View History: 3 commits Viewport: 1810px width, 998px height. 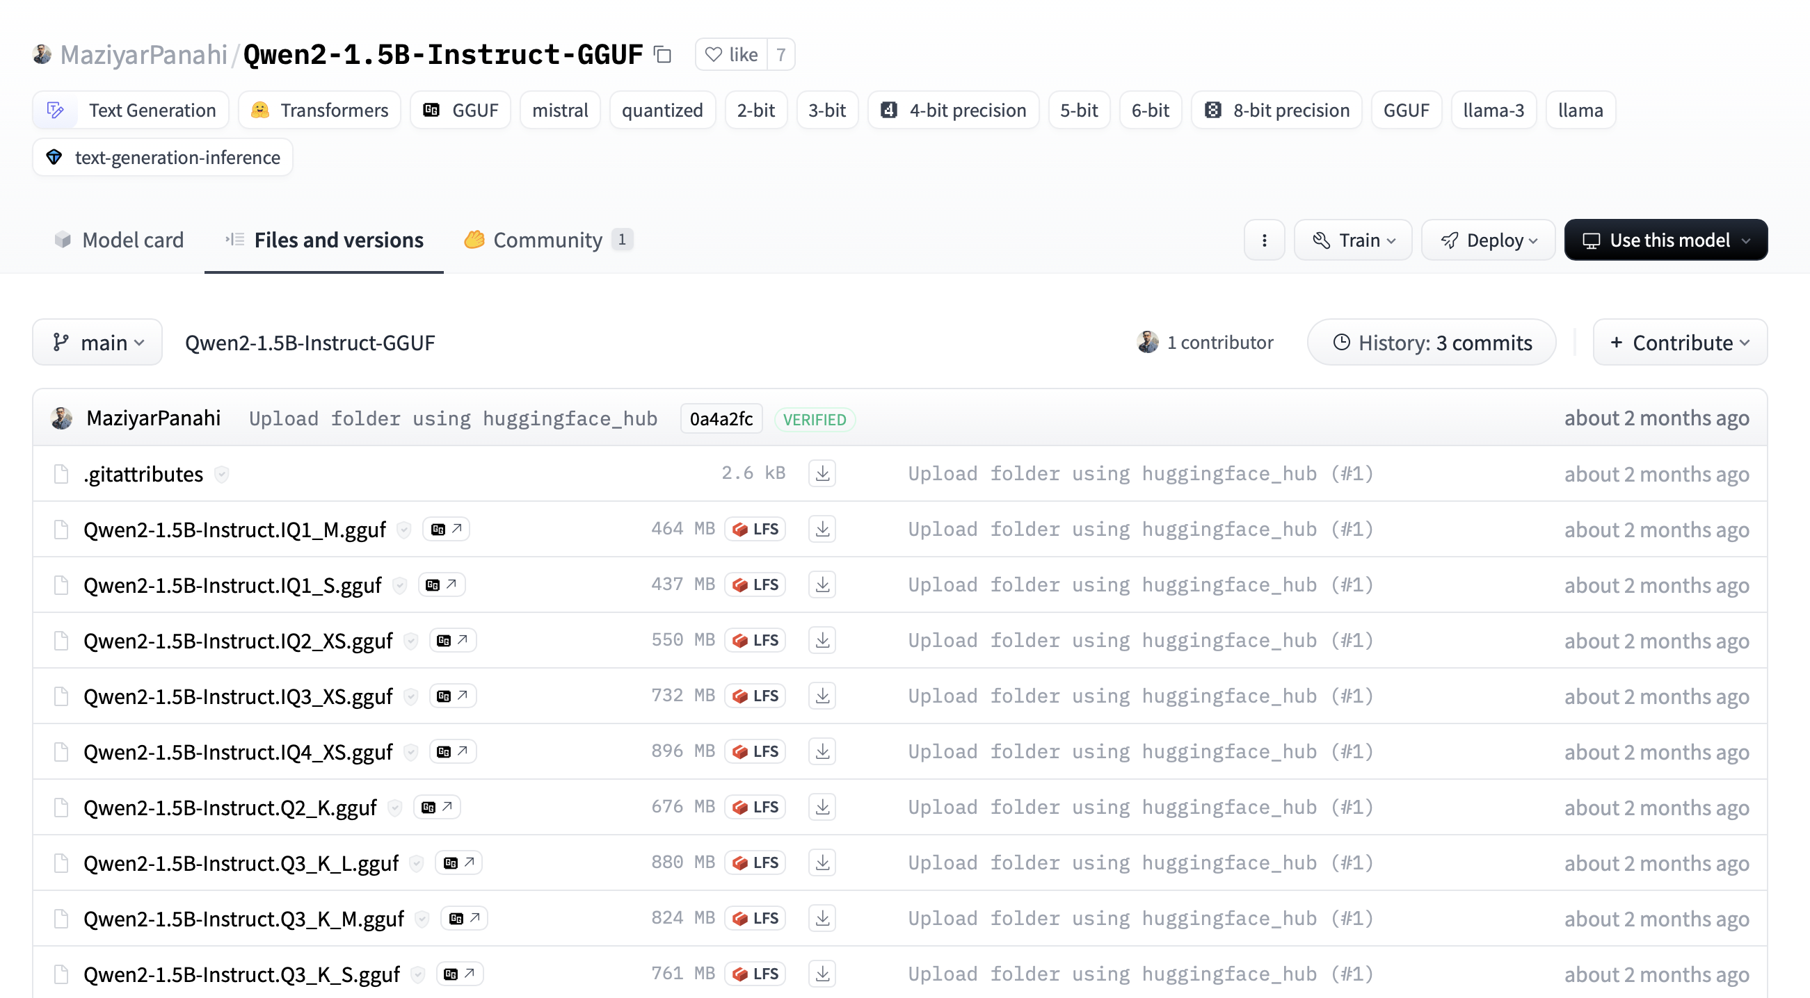click(1432, 343)
